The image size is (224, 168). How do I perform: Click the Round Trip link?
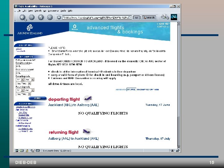[x=24, y=115]
